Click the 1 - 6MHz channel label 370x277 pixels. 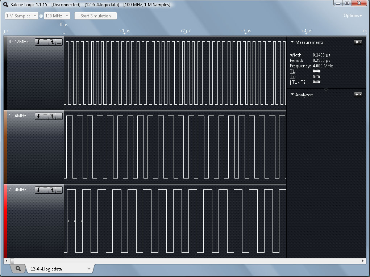click(17, 116)
